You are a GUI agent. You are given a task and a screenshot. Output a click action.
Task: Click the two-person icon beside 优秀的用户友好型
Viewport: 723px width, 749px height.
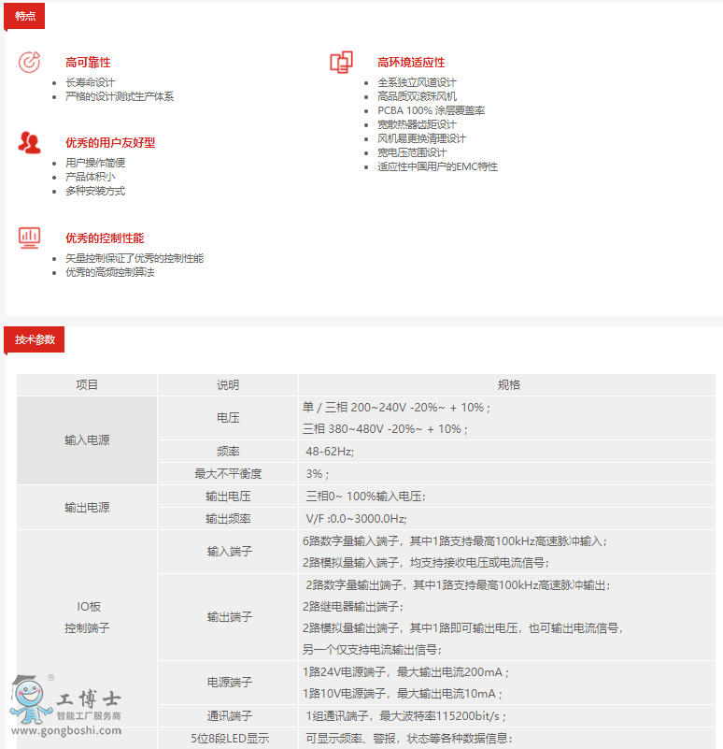(30, 142)
